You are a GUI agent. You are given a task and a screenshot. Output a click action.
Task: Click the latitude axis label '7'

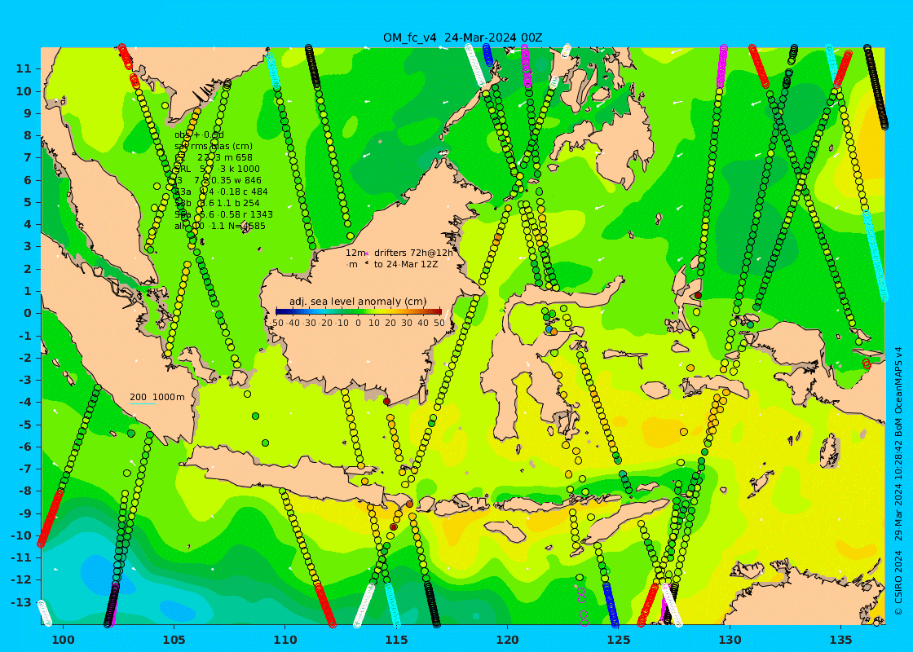coord(27,158)
